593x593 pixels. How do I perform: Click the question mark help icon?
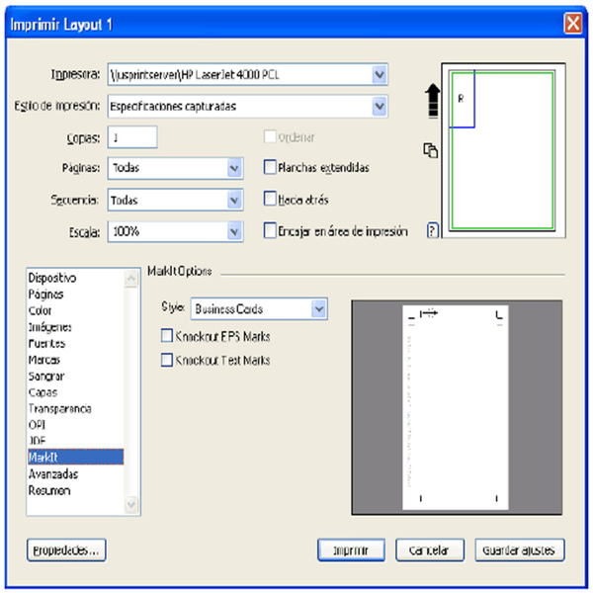pyautogui.click(x=432, y=230)
